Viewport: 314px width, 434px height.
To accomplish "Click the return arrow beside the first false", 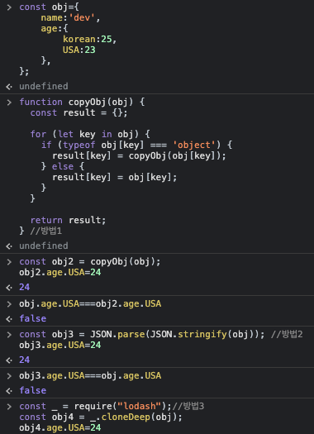I will tap(9, 319).
